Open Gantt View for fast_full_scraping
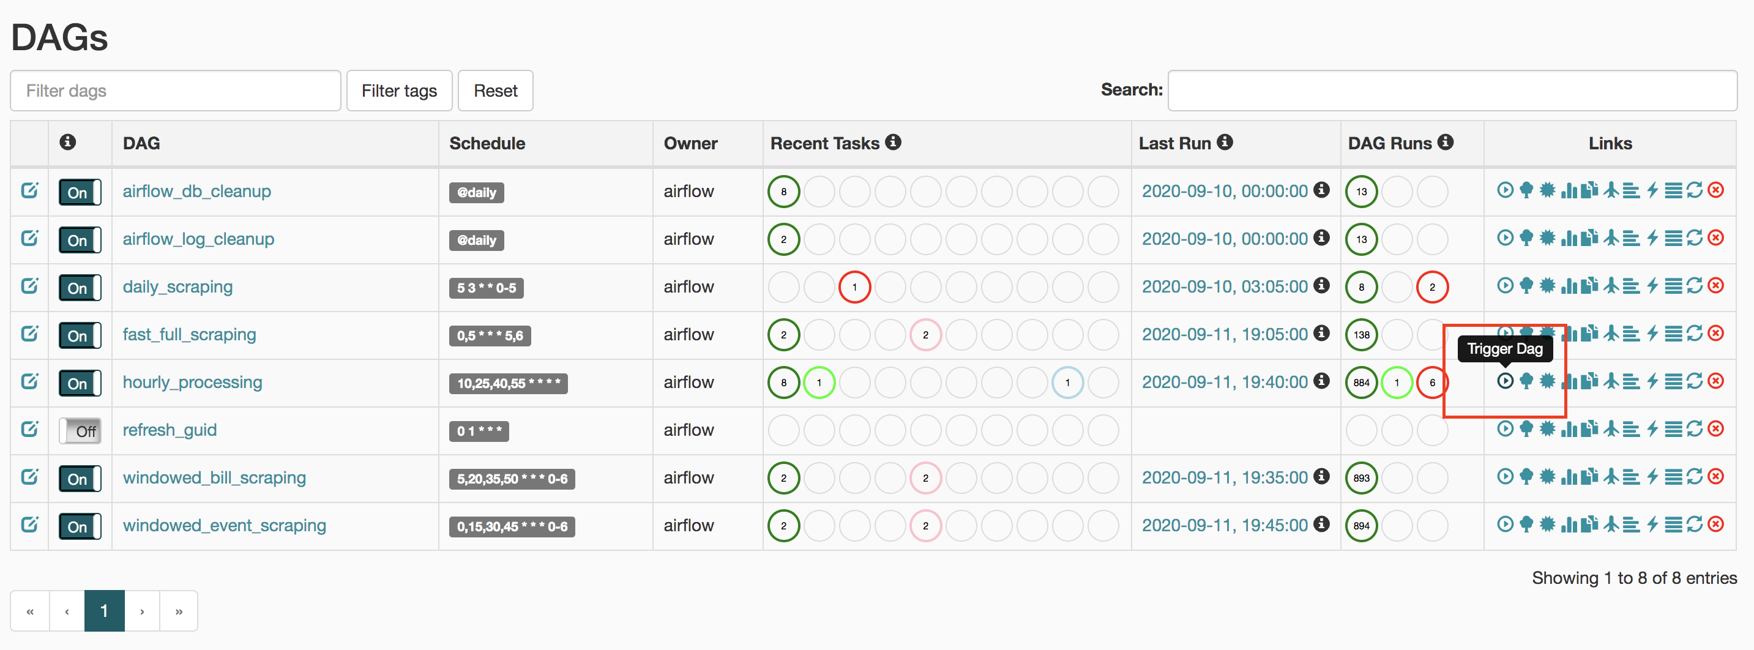 click(1631, 334)
